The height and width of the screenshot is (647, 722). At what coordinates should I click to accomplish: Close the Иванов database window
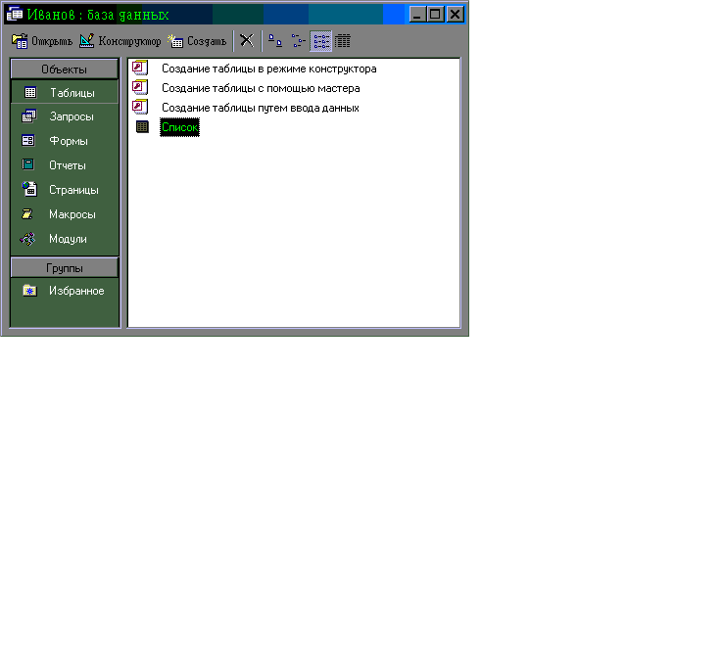click(455, 15)
